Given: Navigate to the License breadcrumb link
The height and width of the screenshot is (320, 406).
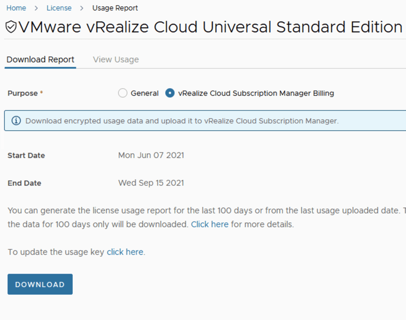Looking at the screenshot, I should click(x=59, y=8).
